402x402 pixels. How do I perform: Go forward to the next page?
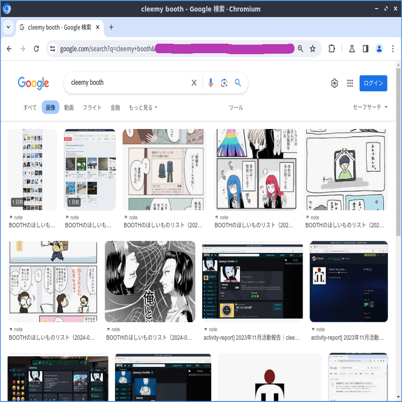23,49
